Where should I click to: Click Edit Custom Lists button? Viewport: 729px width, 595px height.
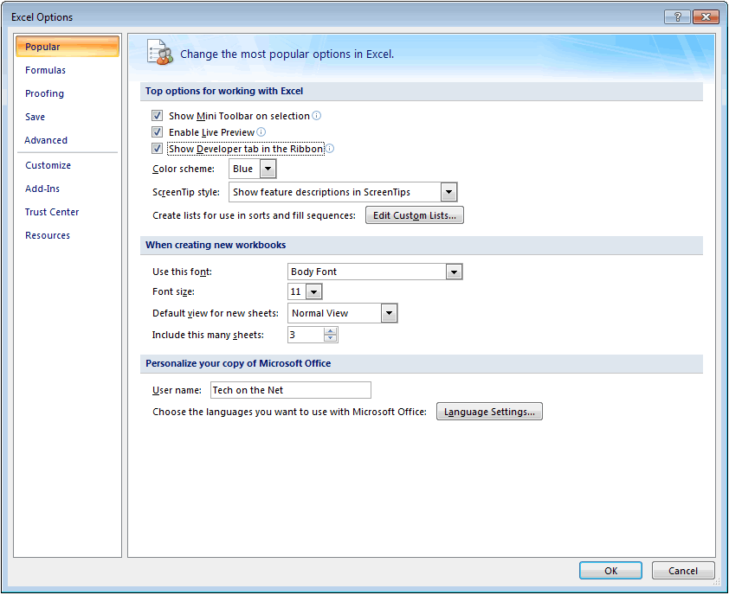(x=414, y=215)
